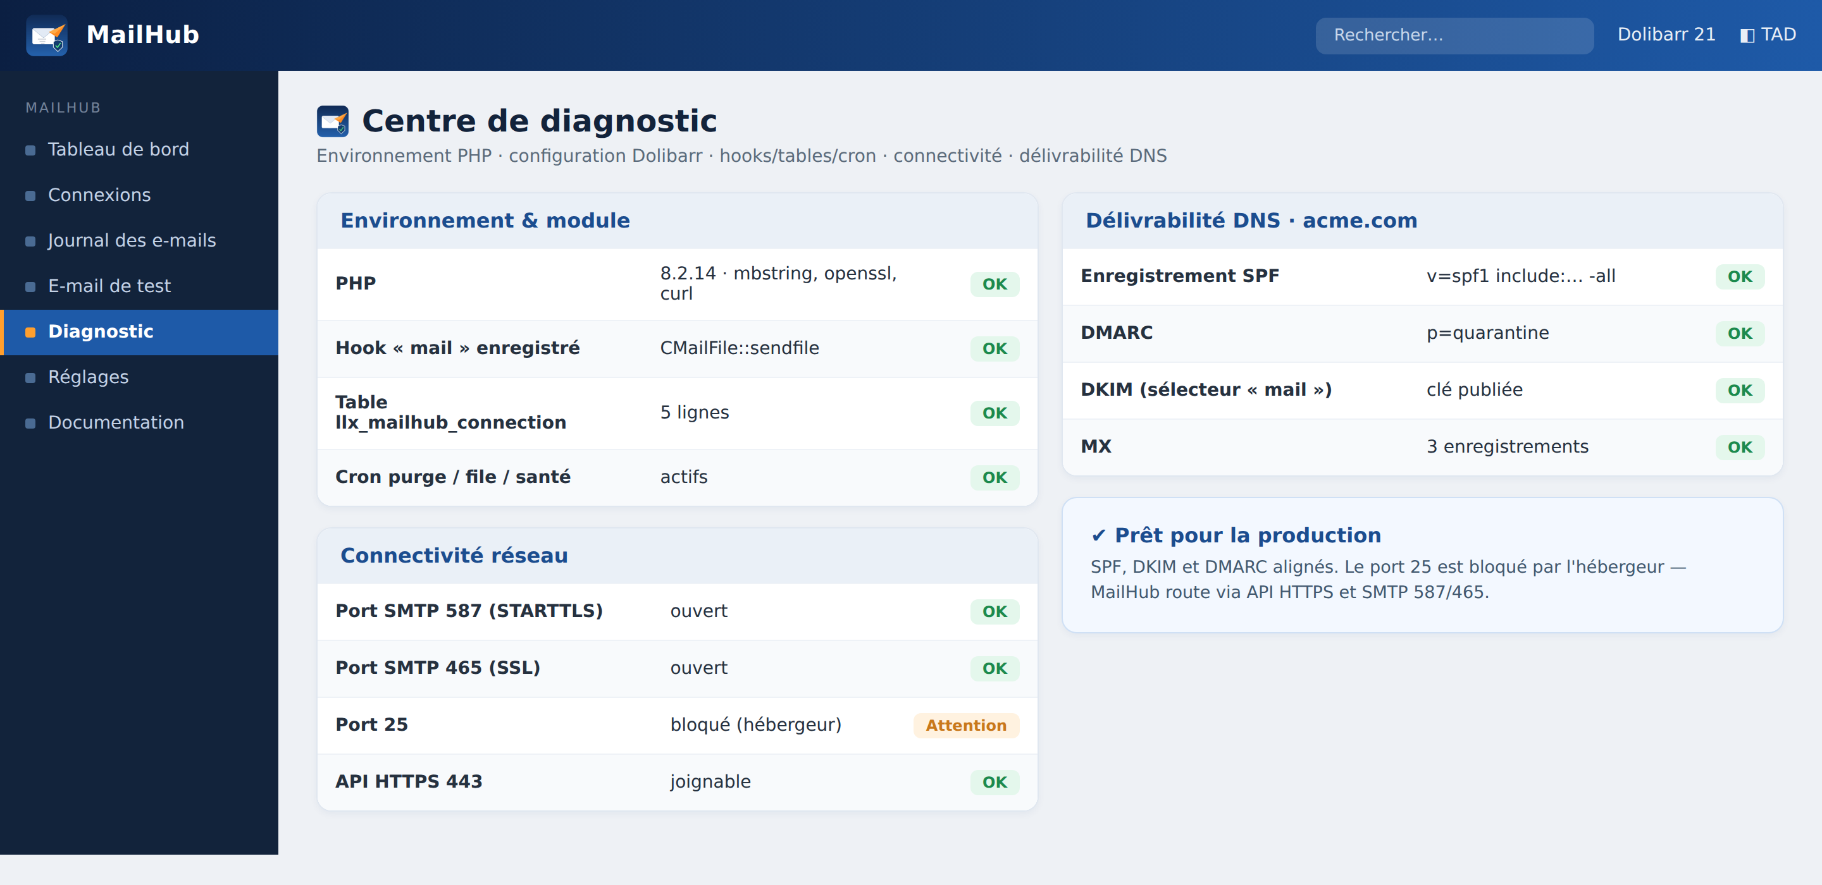Click the checkmark icon before Prêt pour la production
1822x885 pixels.
[1098, 536]
